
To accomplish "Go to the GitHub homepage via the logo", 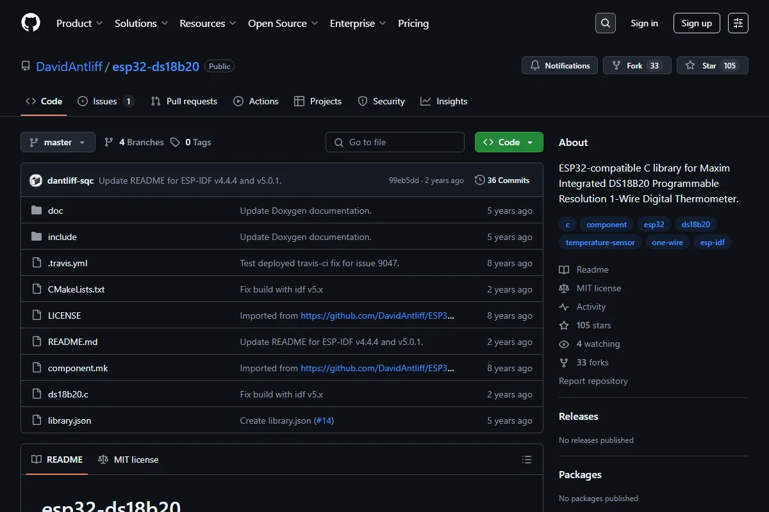I will pos(31,23).
